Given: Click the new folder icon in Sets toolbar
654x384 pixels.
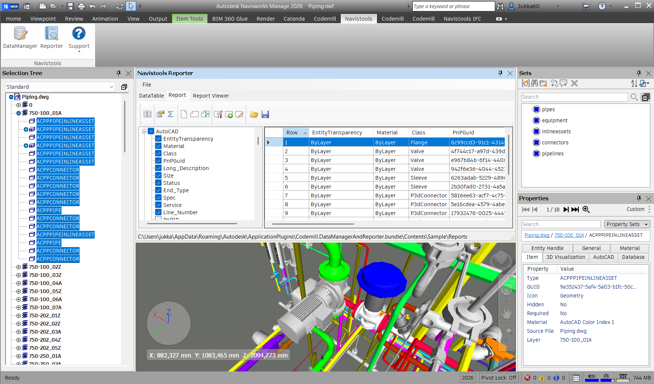Looking at the screenshot, I should (x=543, y=84).
